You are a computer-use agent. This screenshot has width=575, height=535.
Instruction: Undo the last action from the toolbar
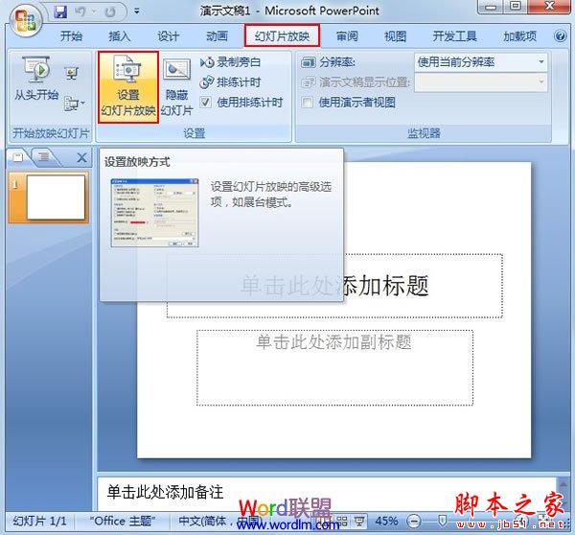pyautogui.click(x=80, y=12)
